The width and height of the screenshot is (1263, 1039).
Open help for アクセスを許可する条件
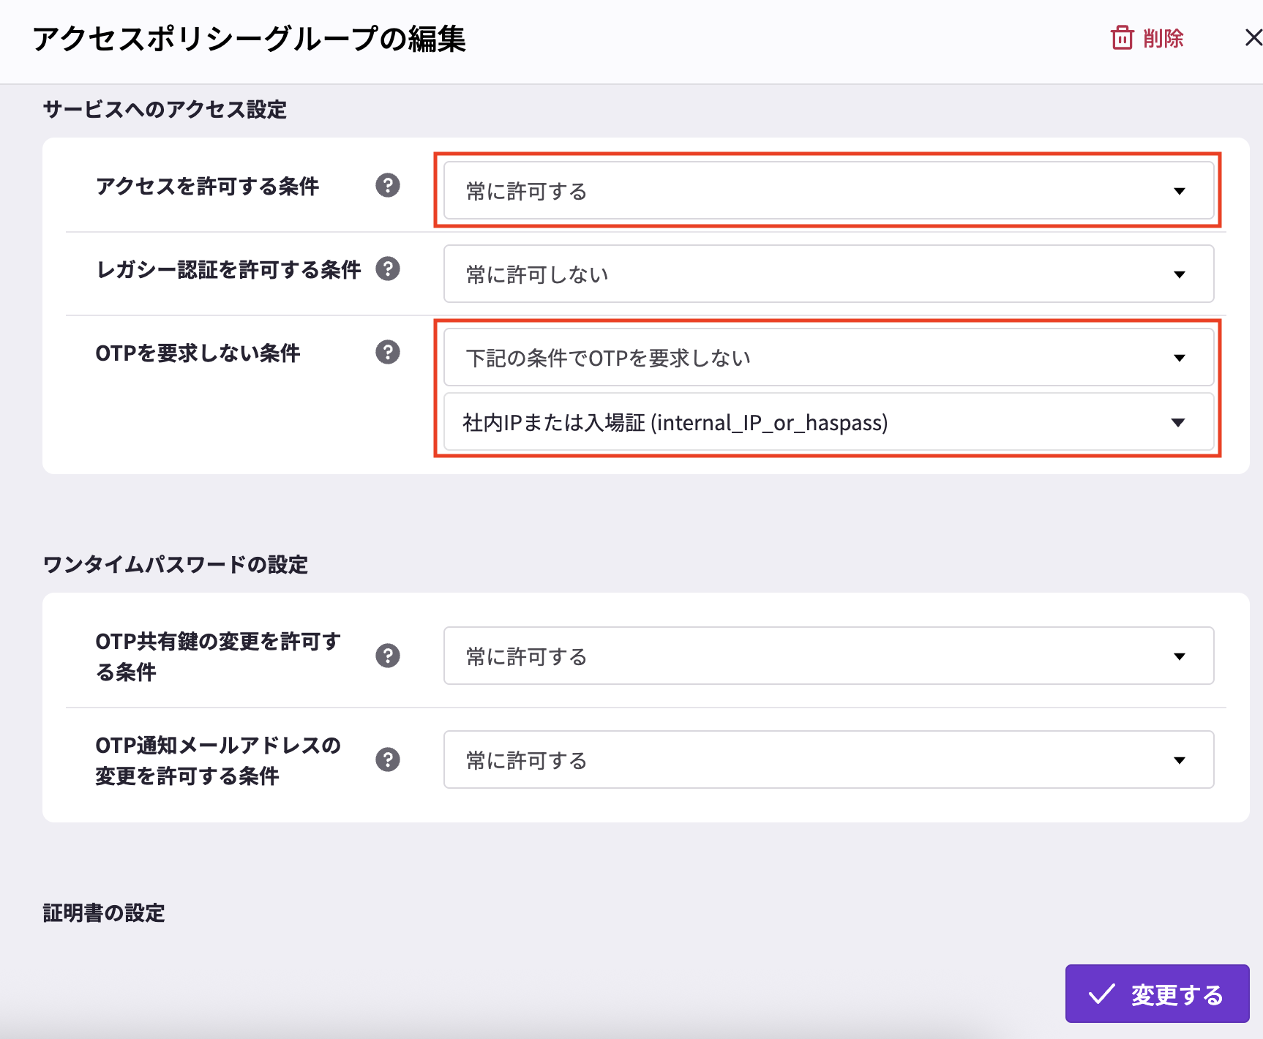pyautogui.click(x=388, y=186)
